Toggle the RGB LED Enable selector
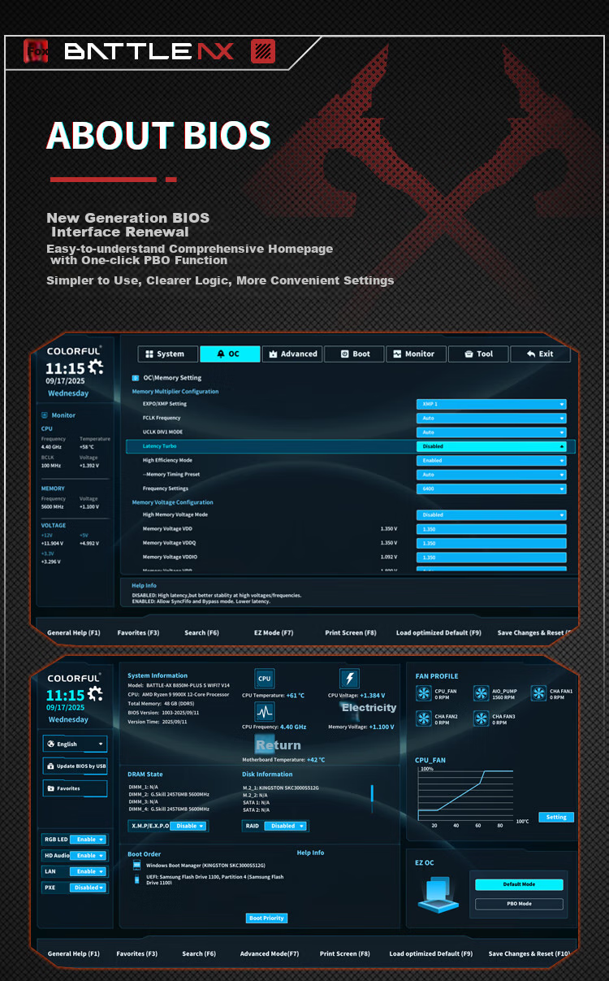The width and height of the screenshot is (609, 981). tap(88, 839)
